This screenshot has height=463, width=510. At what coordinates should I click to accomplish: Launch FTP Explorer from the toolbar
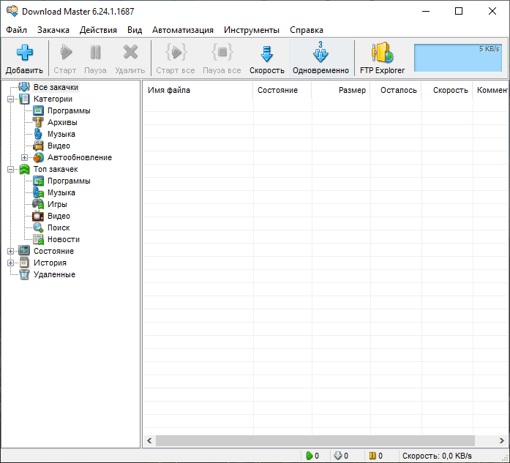pos(382,59)
